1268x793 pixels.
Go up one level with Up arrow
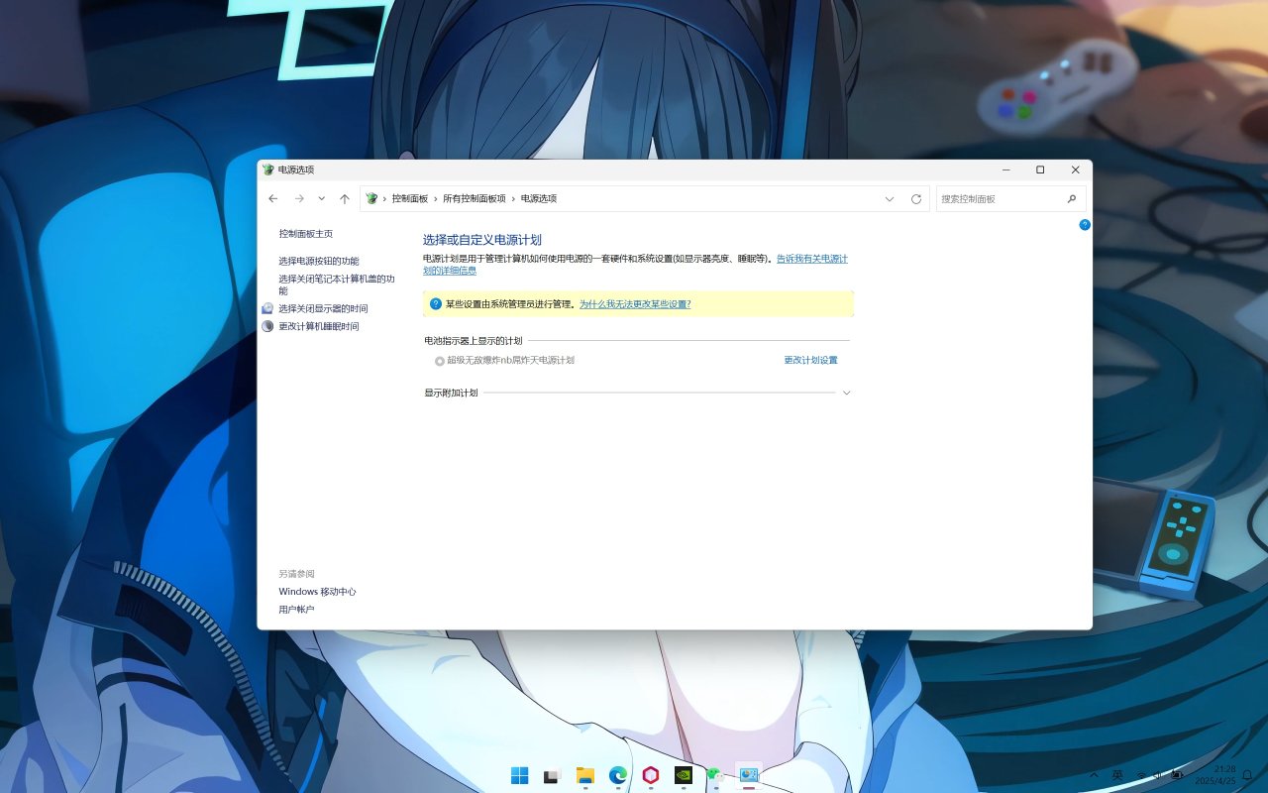click(345, 199)
